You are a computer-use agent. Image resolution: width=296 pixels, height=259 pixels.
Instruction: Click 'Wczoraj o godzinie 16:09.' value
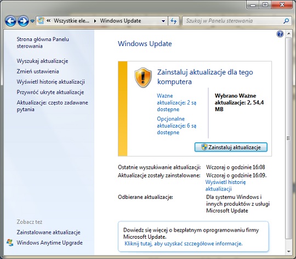[236, 175]
